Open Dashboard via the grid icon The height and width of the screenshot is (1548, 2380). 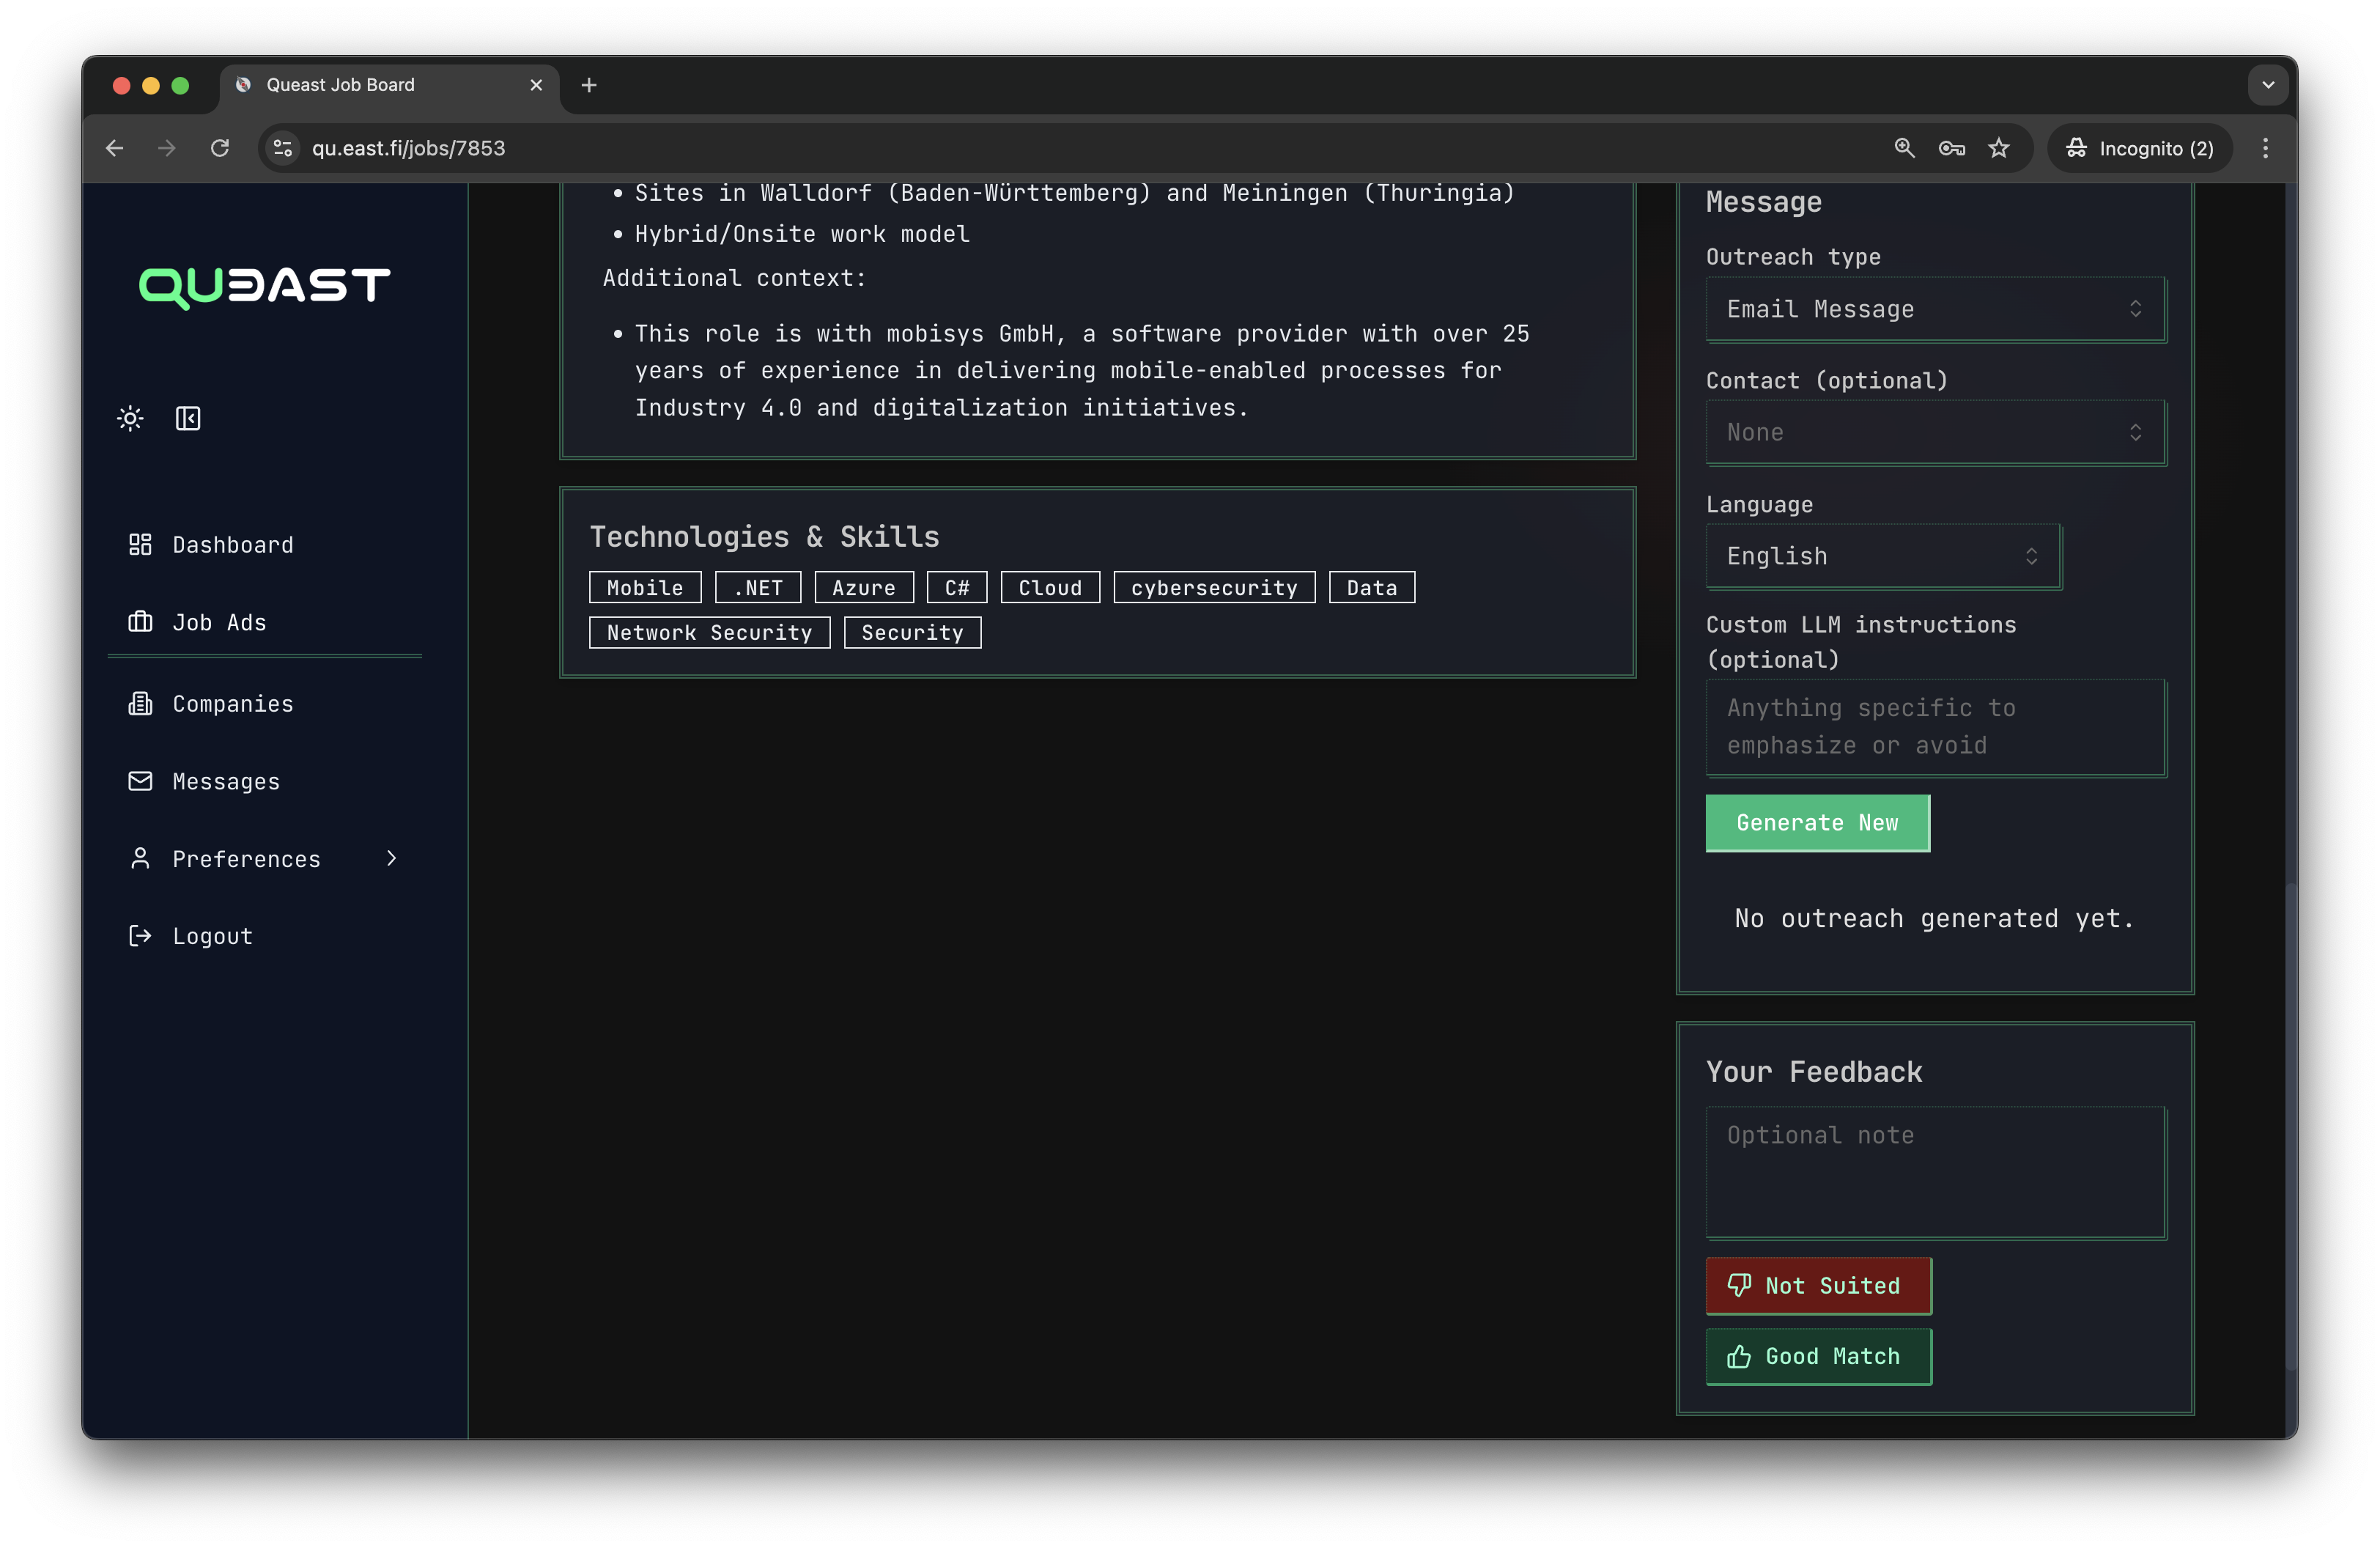coord(140,545)
